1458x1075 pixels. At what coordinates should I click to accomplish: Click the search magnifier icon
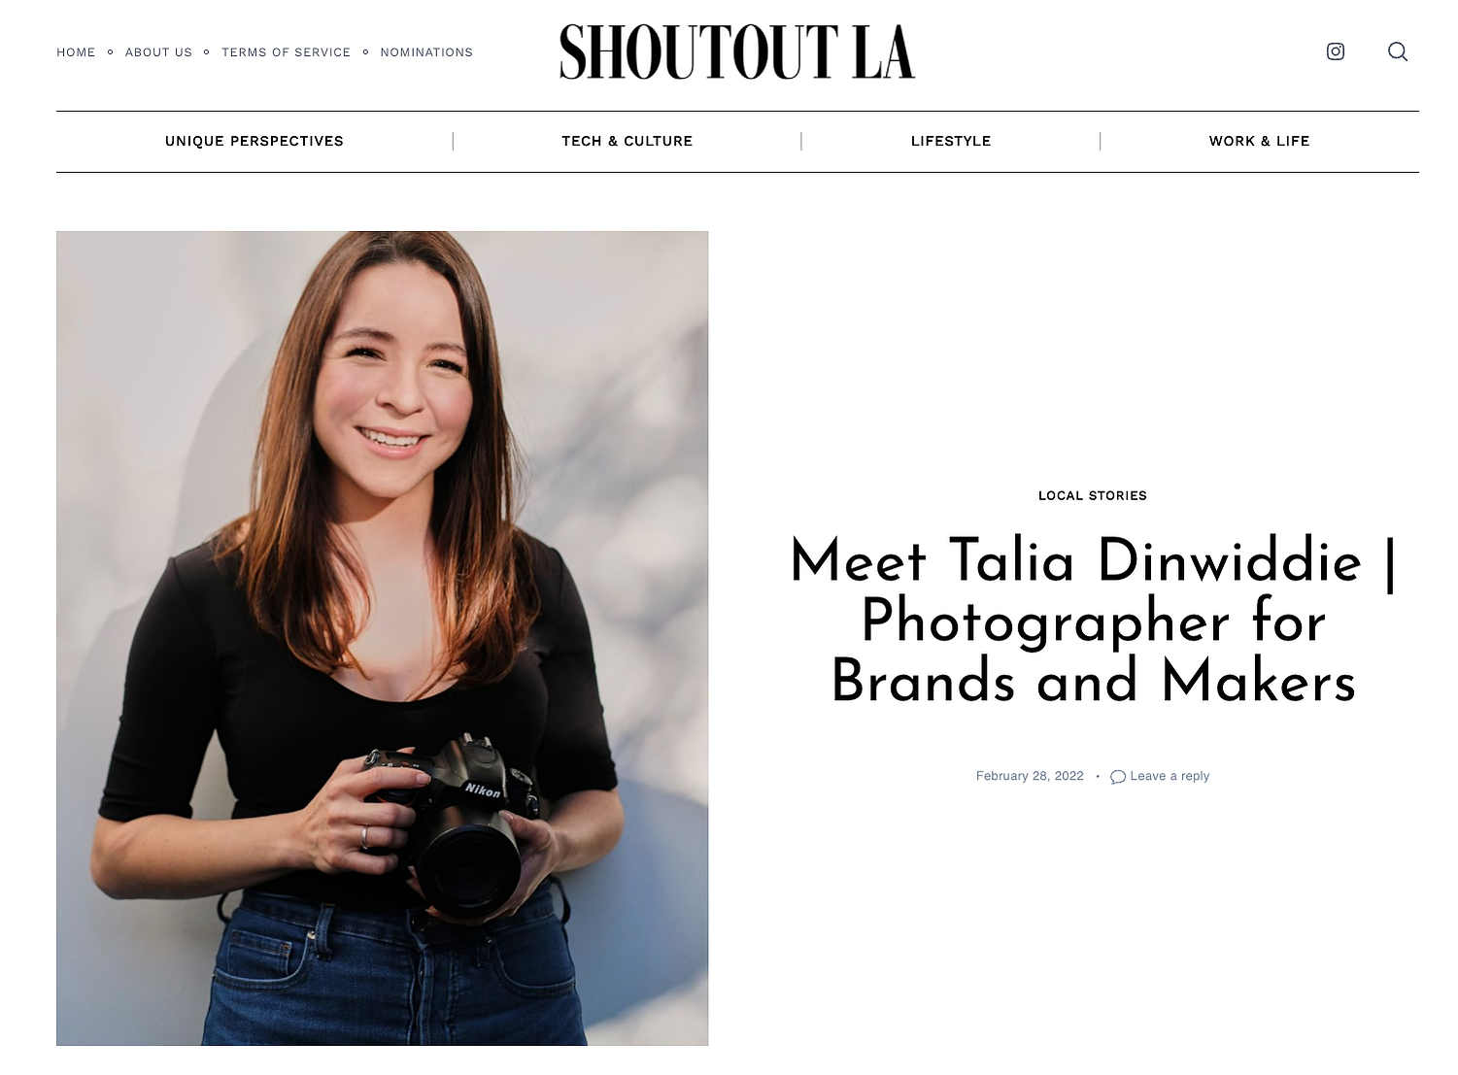[x=1398, y=51]
